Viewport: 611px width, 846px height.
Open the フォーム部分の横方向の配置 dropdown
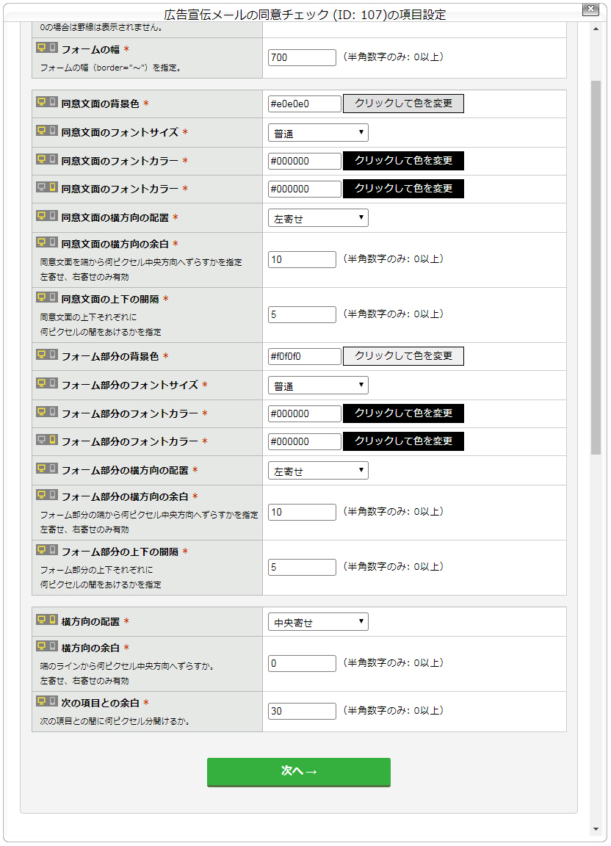point(319,471)
